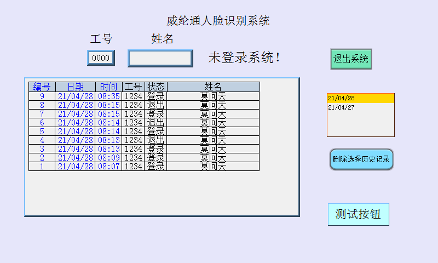Click the 编号 column header
The image size is (438, 263).
click(x=42, y=87)
